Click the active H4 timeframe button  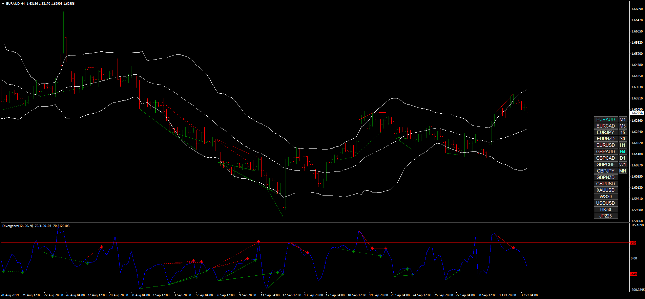[623, 152]
